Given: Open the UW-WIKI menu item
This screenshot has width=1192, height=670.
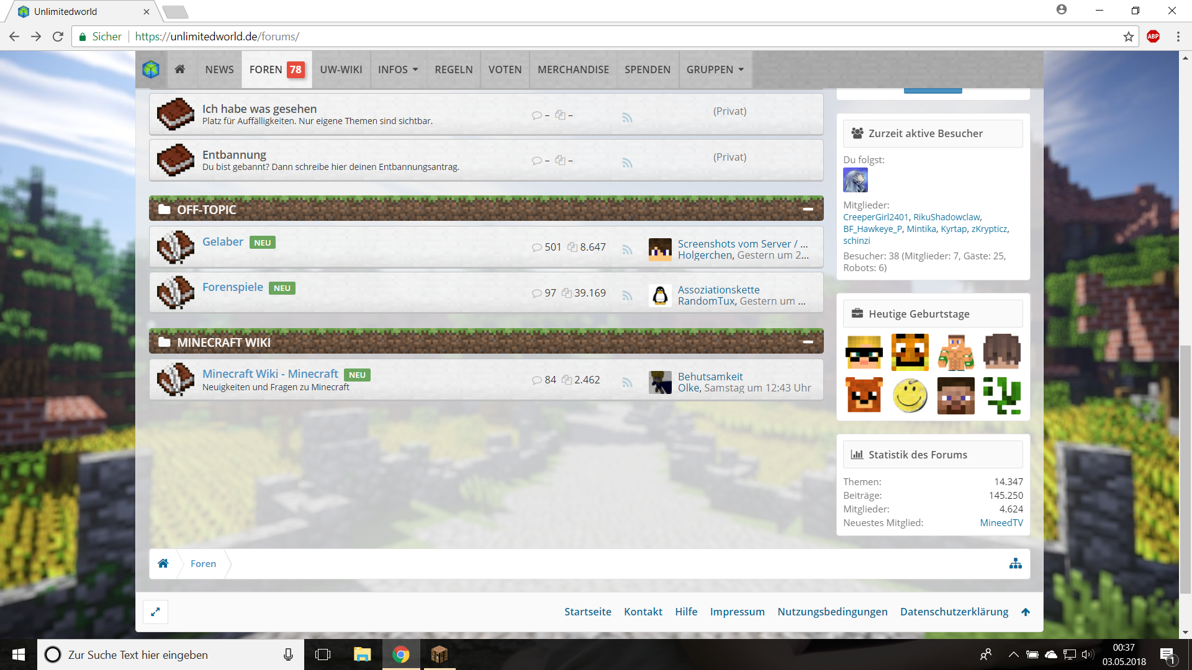Looking at the screenshot, I should pos(341,69).
